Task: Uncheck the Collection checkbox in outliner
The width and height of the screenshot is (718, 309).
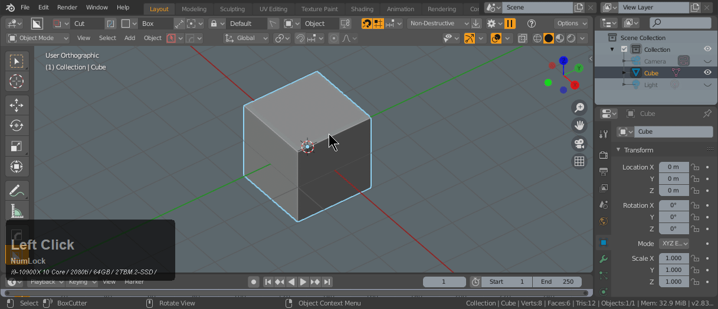Action: coord(624,49)
